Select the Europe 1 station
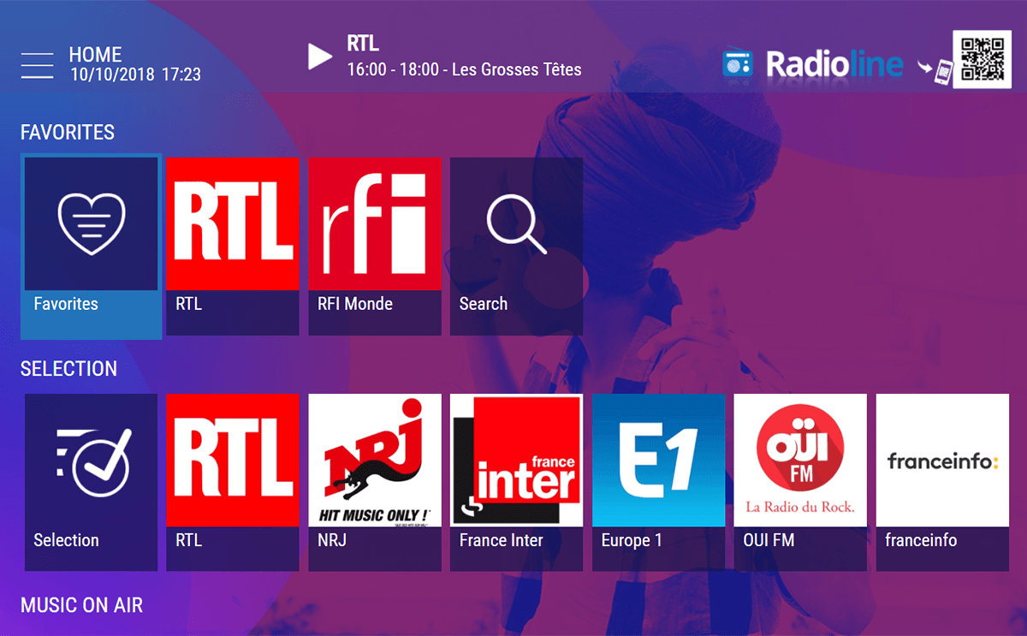Viewport: 1027px width, 636px height. point(658,460)
